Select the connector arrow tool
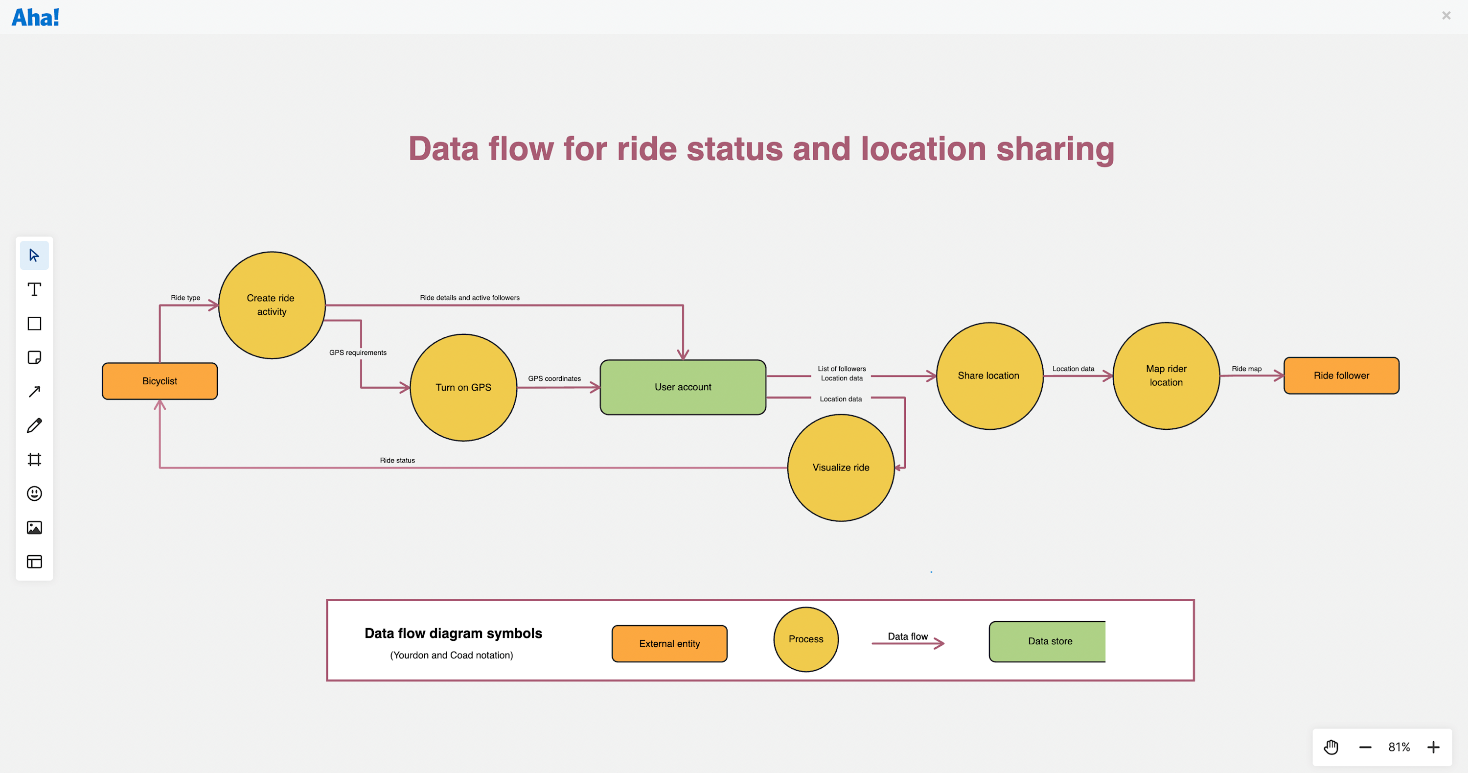 pyautogui.click(x=34, y=391)
